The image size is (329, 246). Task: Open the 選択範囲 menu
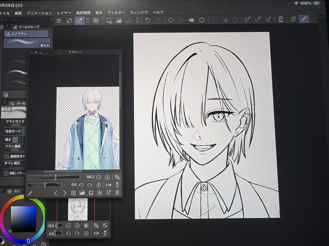click(83, 13)
